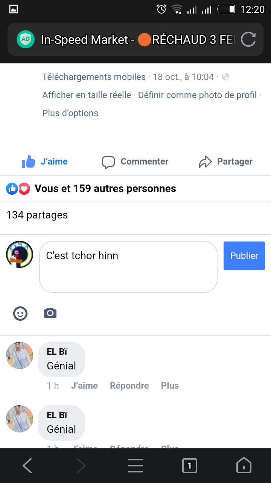The height and width of the screenshot is (483, 271).
Task: Open the browser hamburger menu
Action: point(135,466)
